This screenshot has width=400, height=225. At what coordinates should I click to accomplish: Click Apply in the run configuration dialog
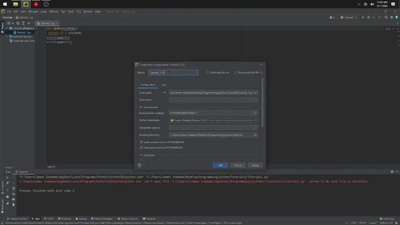coord(255,165)
